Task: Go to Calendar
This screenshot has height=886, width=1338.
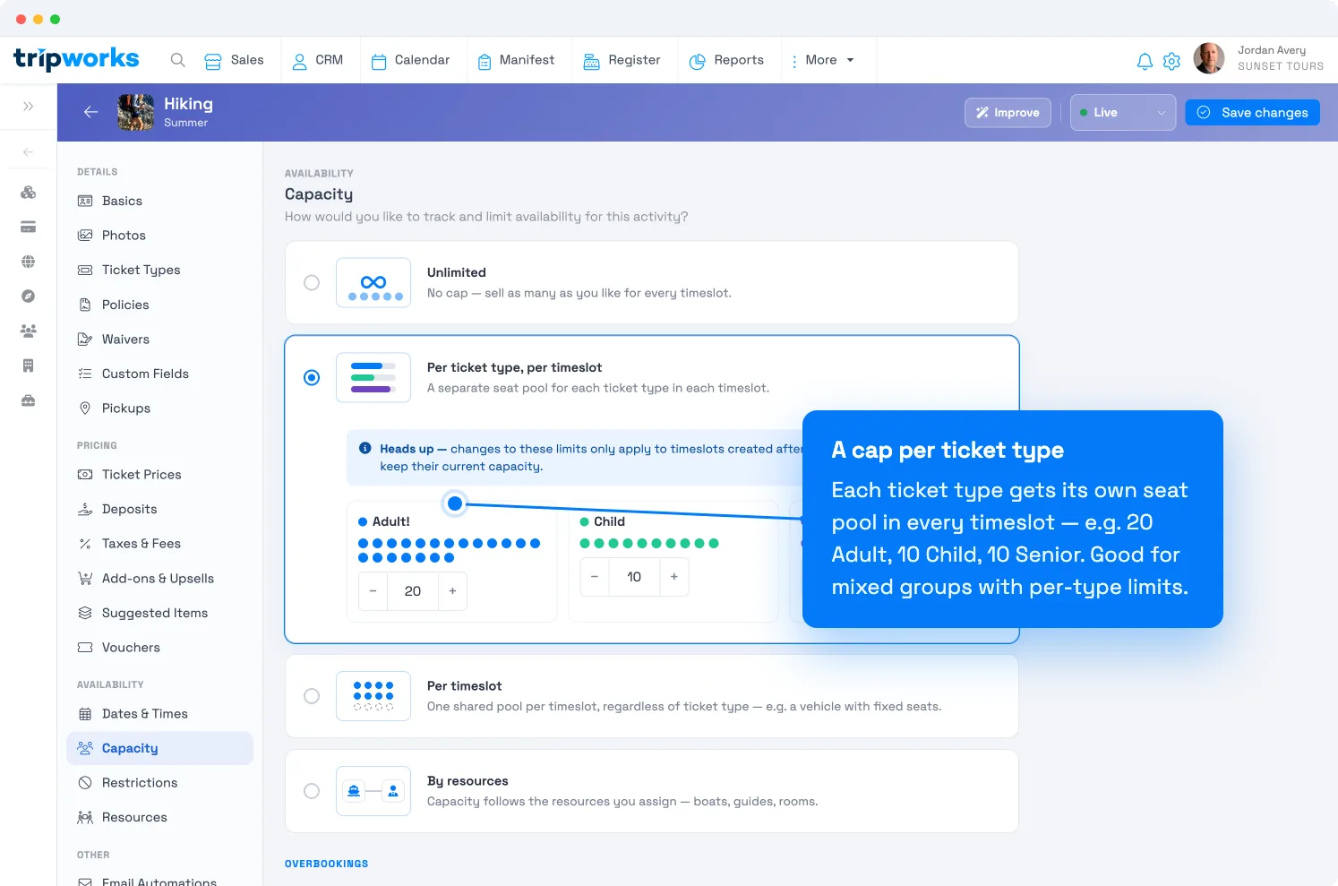Action: tap(411, 60)
